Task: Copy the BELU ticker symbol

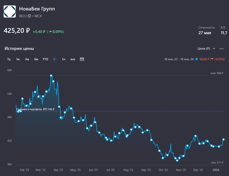Action: (x=29, y=16)
